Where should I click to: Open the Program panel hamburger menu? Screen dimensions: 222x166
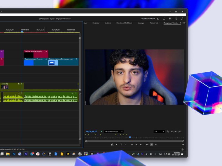181,23
